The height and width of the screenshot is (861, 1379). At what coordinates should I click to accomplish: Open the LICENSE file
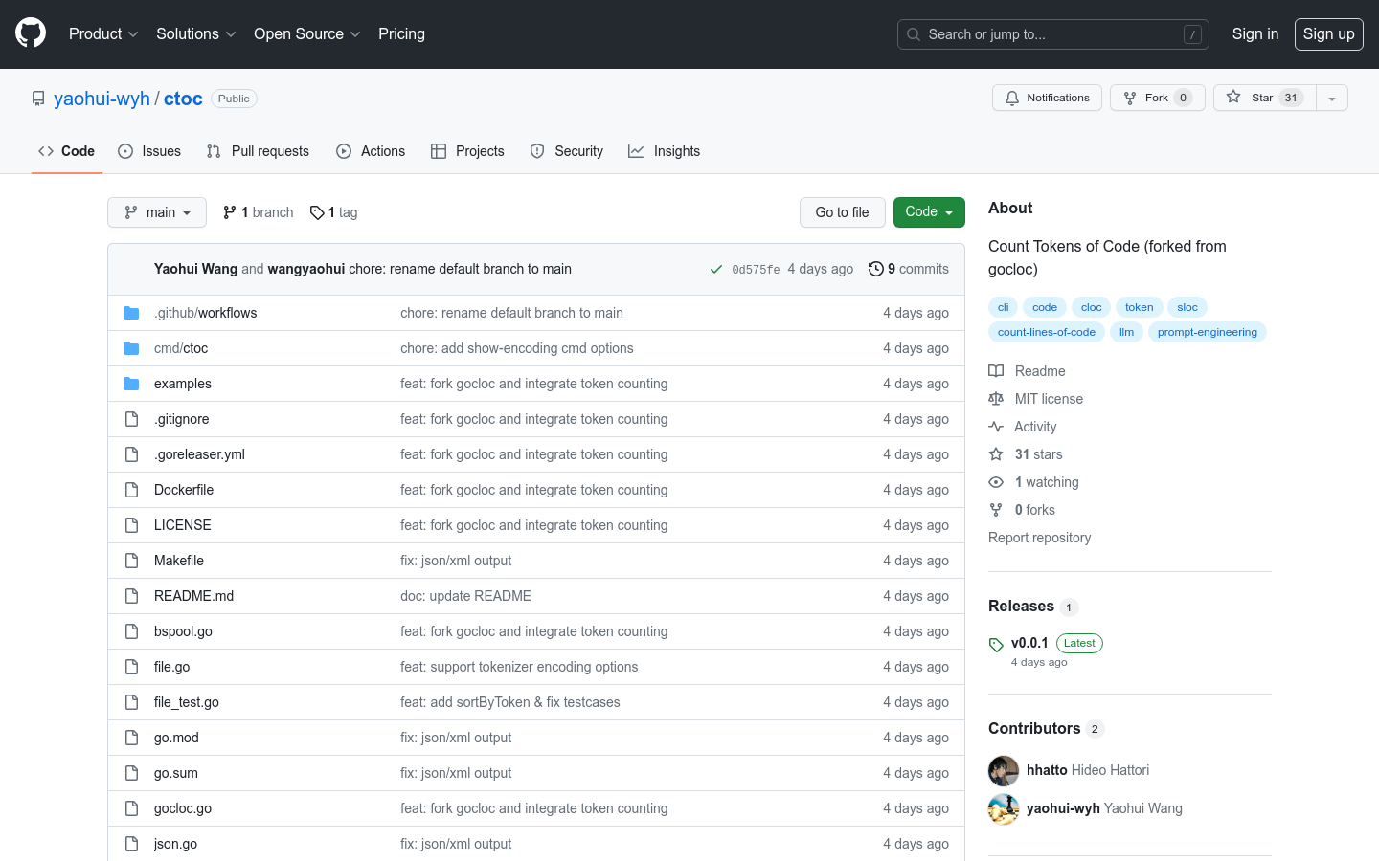182,525
